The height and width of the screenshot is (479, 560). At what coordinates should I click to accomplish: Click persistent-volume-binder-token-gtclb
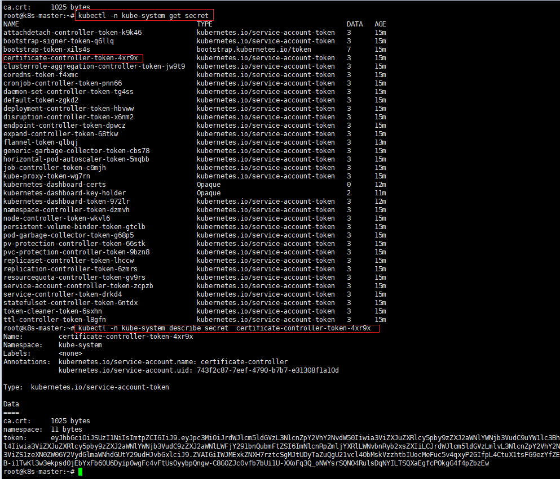pyautogui.click(x=74, y=227)
